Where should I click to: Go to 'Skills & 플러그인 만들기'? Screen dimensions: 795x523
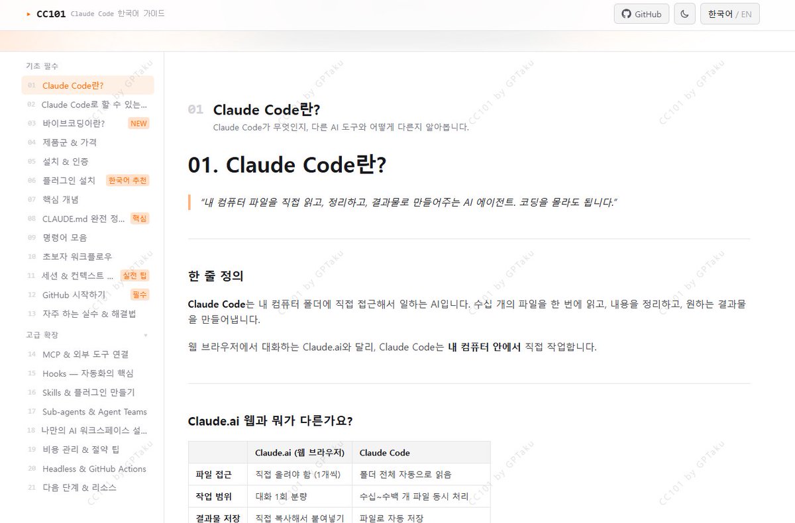(87, 393)
